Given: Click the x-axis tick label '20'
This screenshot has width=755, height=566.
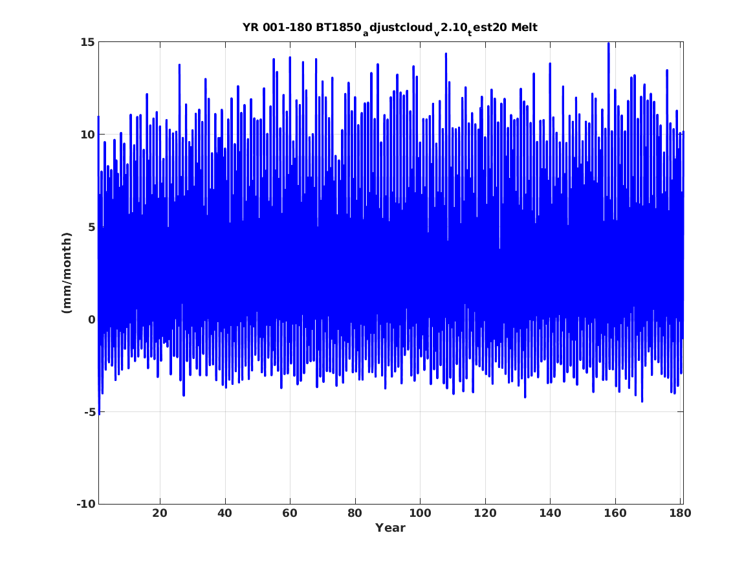Looking at the screenshot, I should point(160,514).
